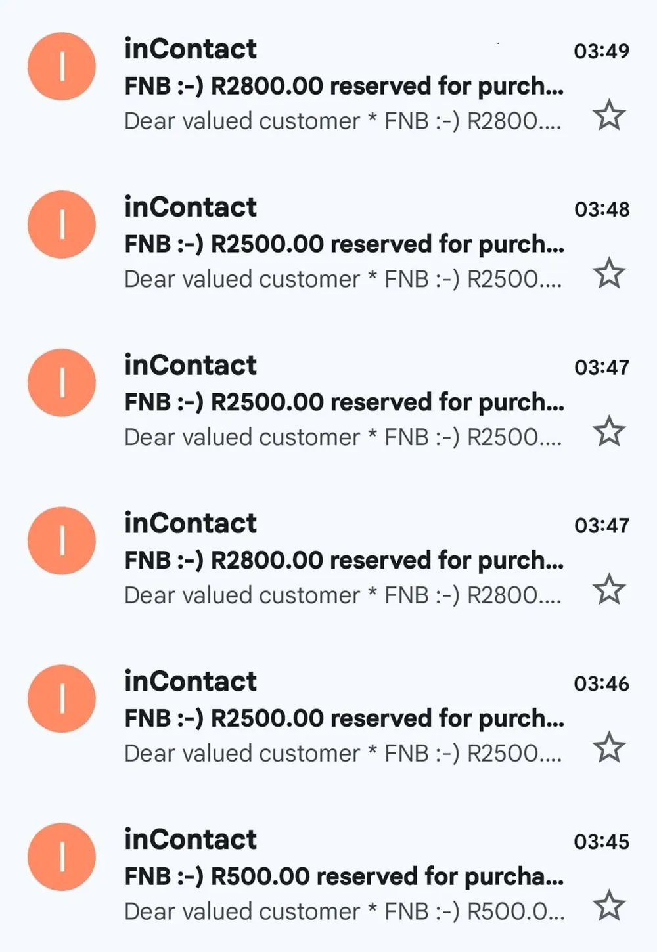Tap the avatar of the 03:48 email
Screen dimensions: 657x952
pyautogui.click(x=62, y=225)
